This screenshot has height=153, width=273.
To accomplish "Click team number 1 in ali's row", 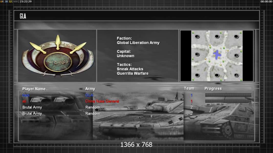I will pos(192,101).
